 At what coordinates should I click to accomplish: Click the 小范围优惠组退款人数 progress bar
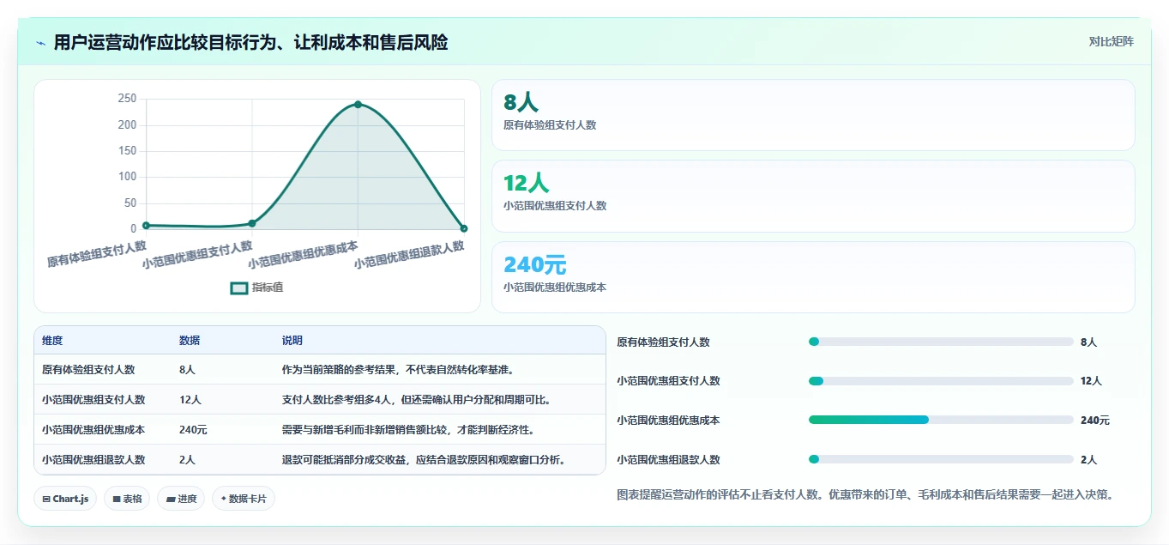click(941, 459)
